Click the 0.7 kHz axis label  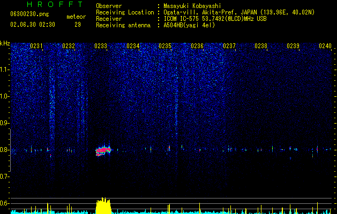5,177
